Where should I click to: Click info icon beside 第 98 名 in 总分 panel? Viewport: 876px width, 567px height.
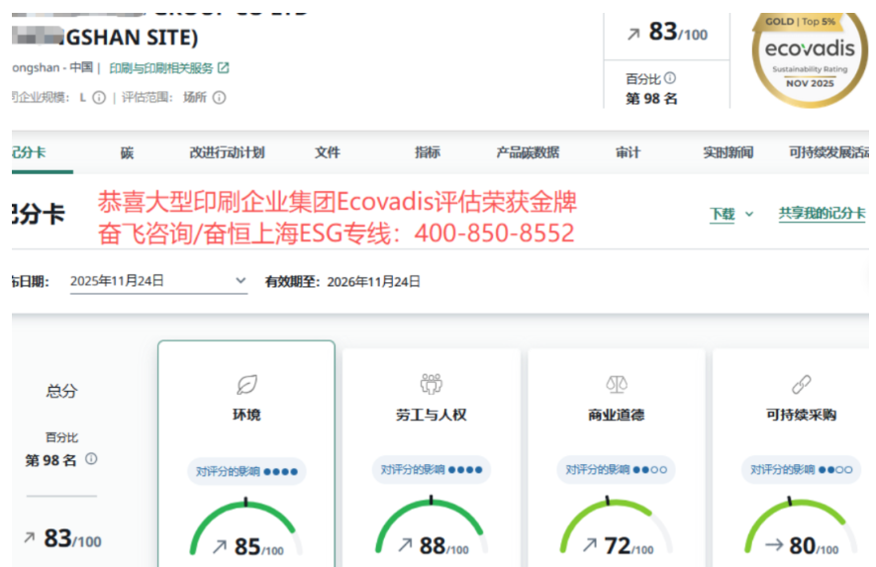(91, 459)
